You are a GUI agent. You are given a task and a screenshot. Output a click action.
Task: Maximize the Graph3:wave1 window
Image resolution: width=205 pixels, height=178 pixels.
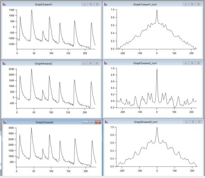pos(91,4)
